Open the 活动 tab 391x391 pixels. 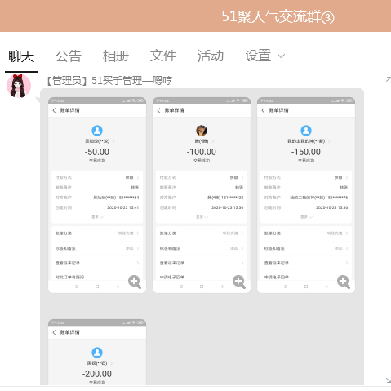coord(211,56)
